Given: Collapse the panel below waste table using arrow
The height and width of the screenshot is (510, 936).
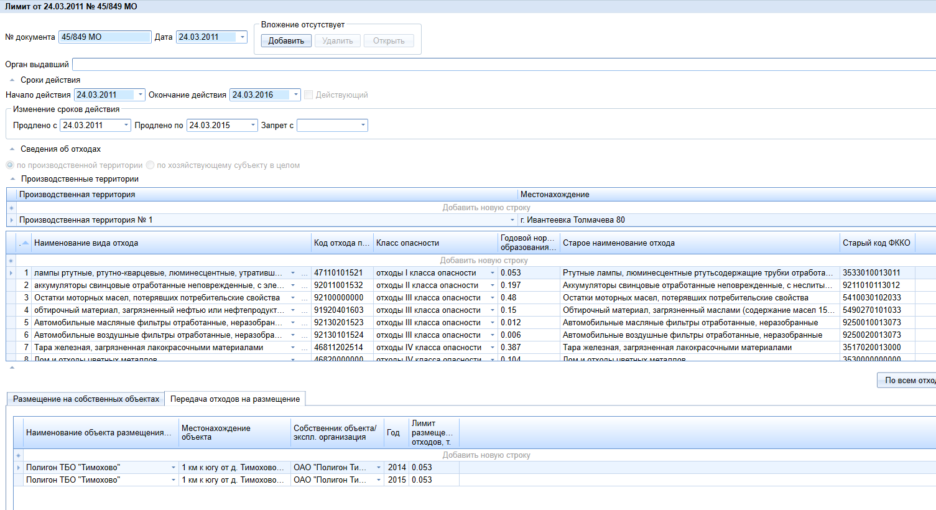Looking at the screenshot, I should (11, 368).
